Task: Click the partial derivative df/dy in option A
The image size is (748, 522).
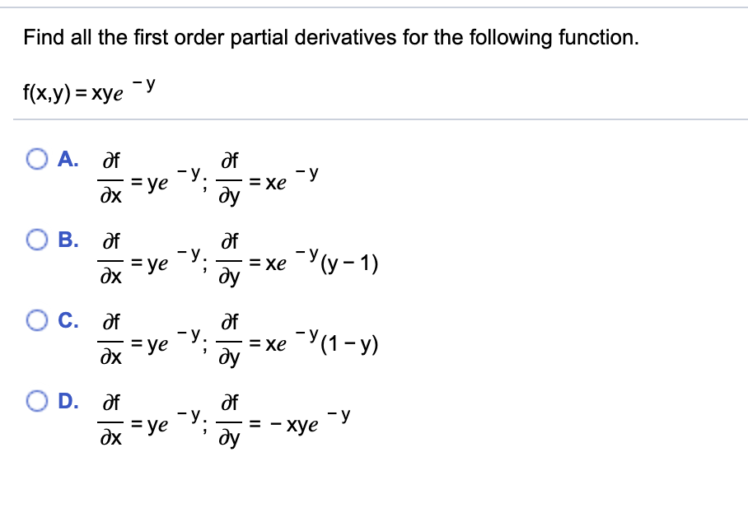Action: pos(229,178)
